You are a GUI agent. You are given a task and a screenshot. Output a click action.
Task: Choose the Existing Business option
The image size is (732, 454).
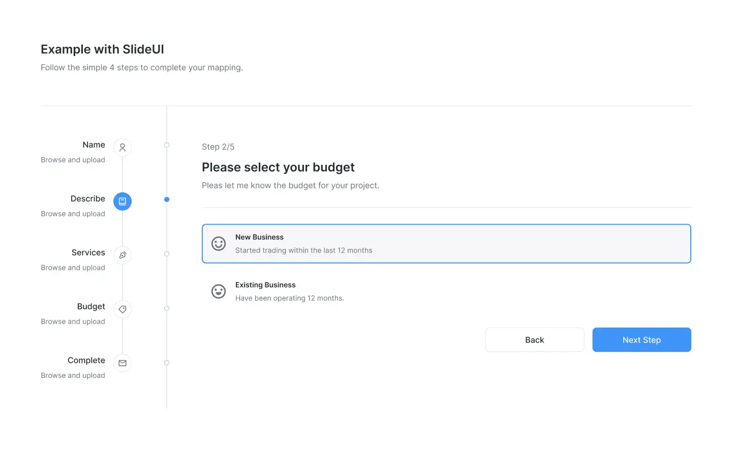446,291
